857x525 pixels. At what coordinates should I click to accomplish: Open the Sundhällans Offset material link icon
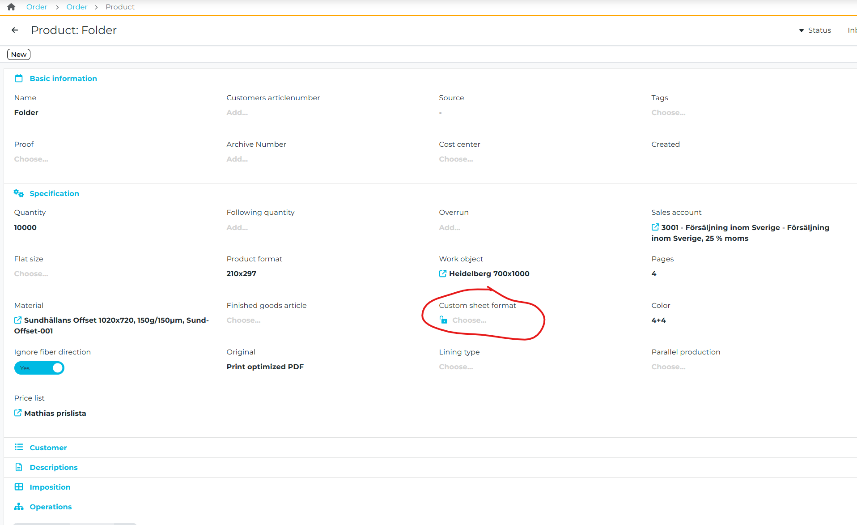tap(18, 320)
